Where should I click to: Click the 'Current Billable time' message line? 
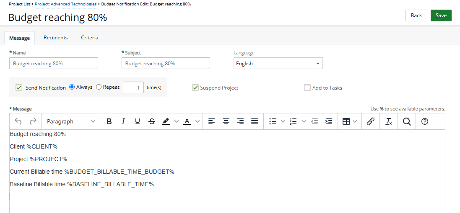click(92, 172)
